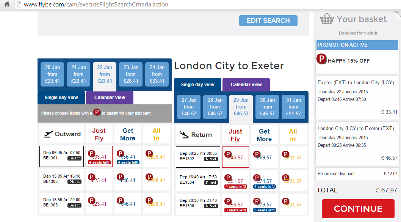Switch outward date to 20 Jan

[x=52, y=74]
